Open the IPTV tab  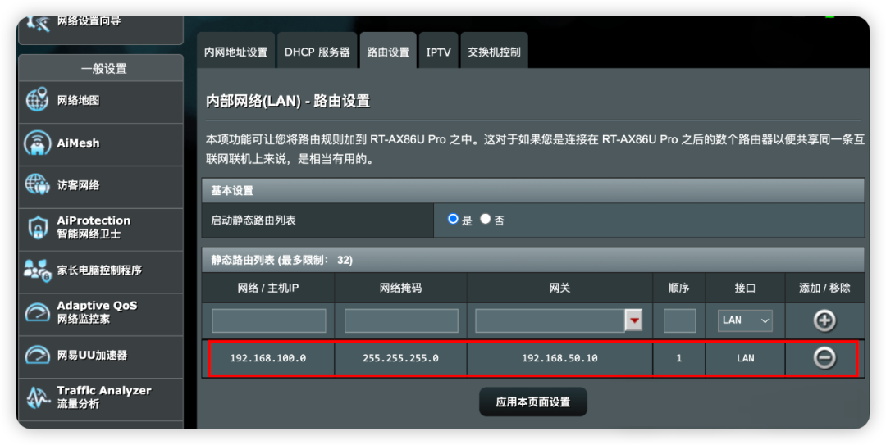point(438,52)
